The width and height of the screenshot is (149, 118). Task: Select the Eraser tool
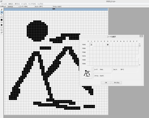[1, 32]
